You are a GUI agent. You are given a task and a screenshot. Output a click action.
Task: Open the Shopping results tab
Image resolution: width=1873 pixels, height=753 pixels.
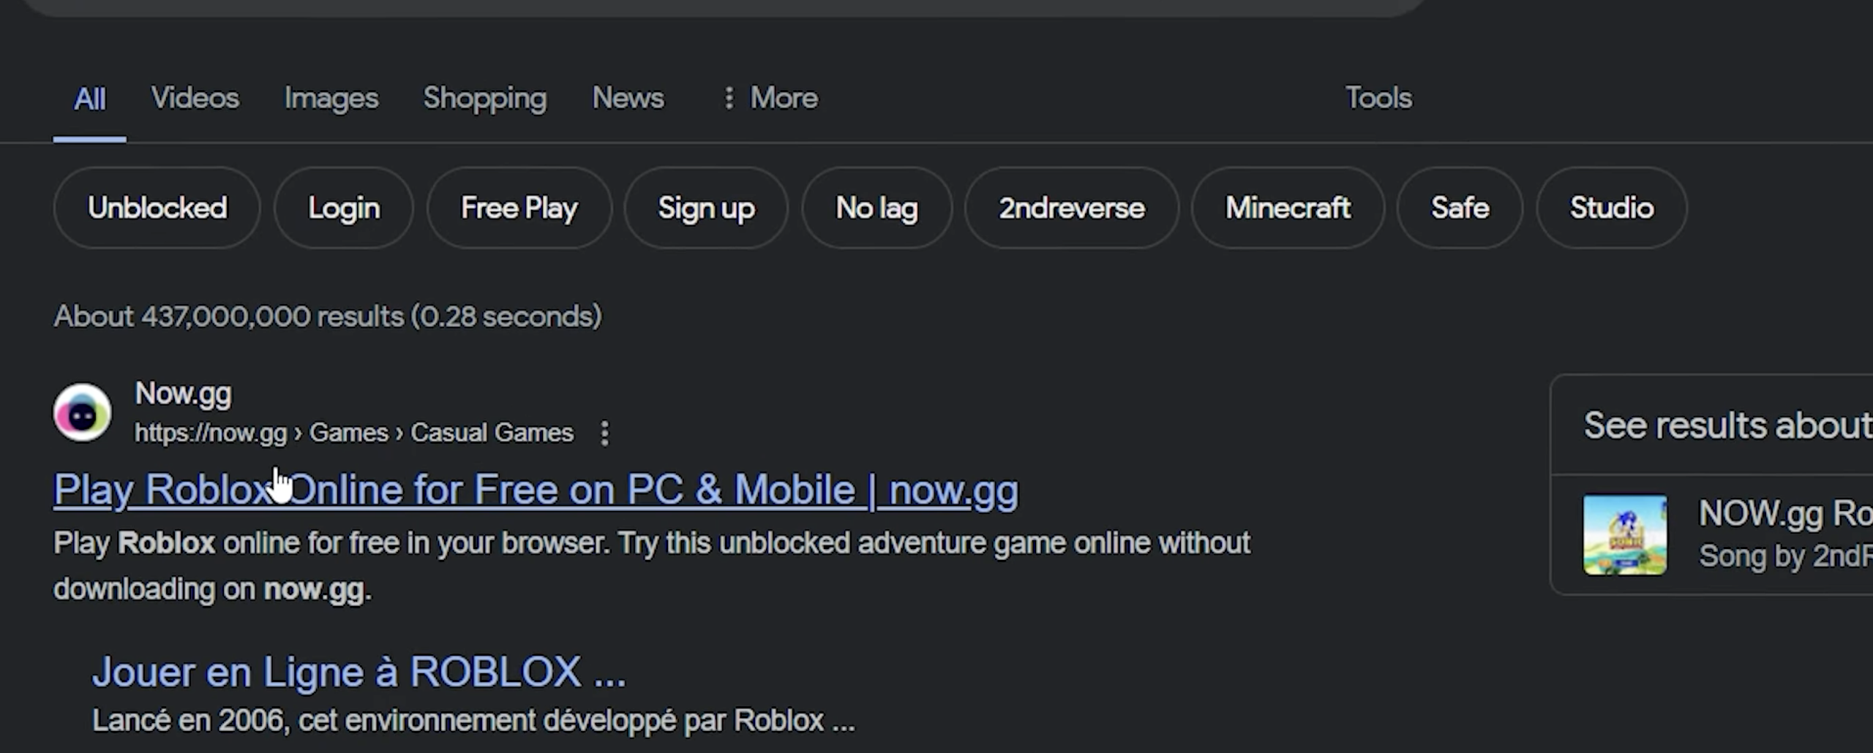(x=484, y=98)
